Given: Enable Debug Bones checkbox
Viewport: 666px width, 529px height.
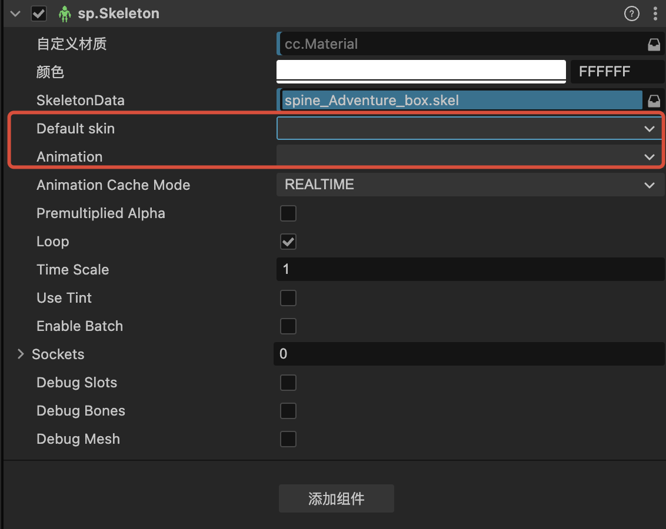Looking at the screenshot, I should (x=288, y=411).
